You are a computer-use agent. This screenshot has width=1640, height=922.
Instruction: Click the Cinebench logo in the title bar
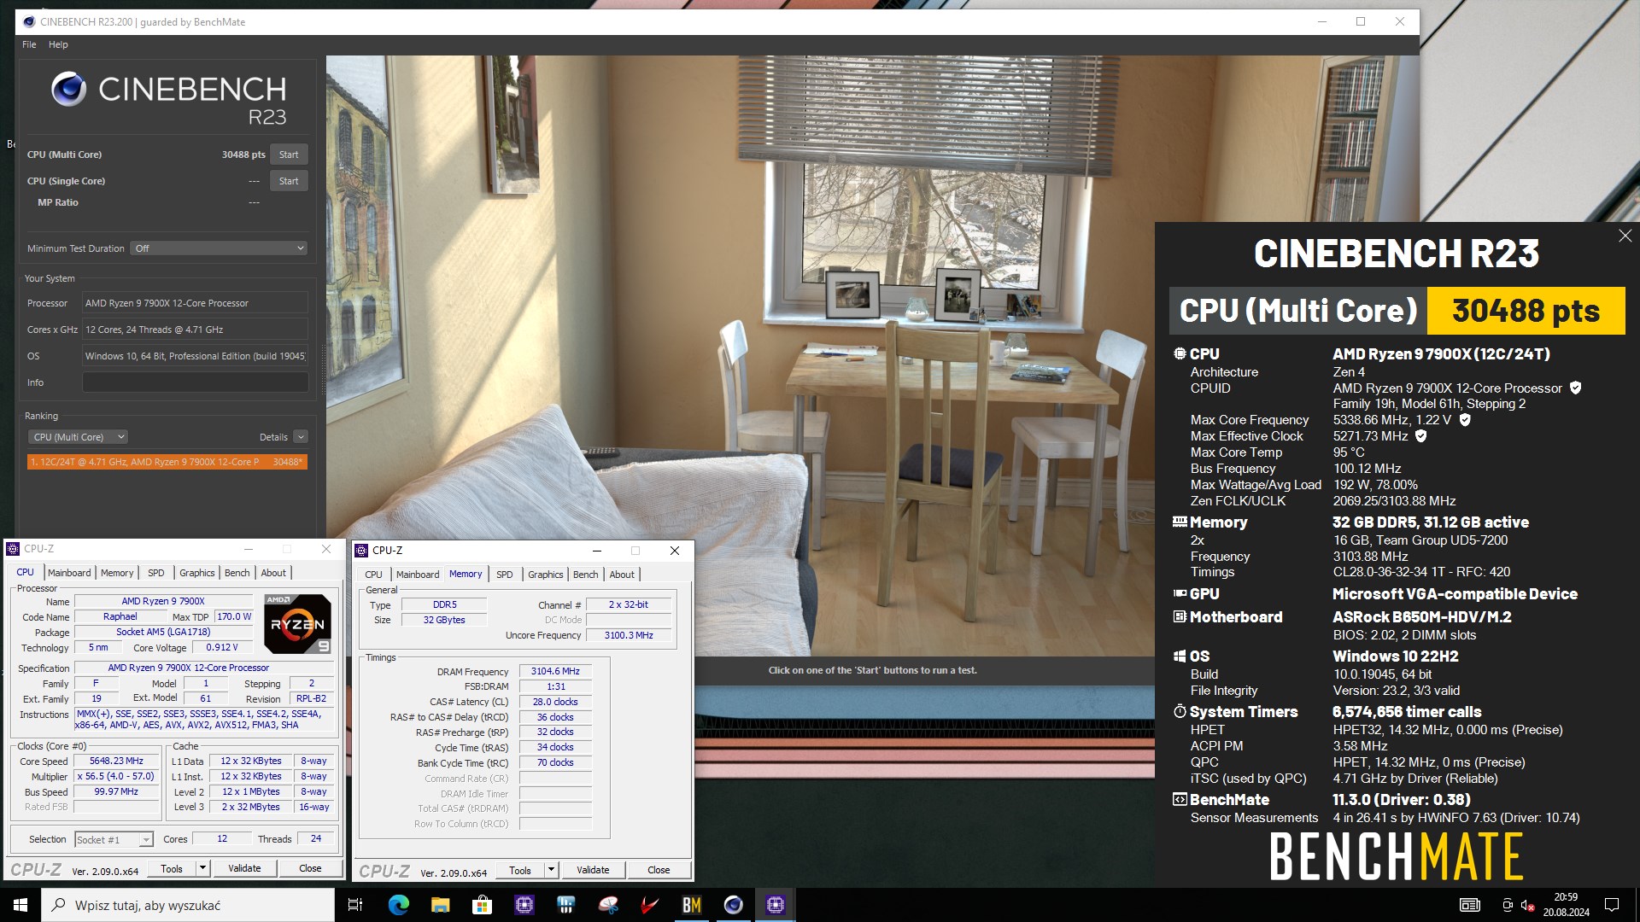(28, 21)
